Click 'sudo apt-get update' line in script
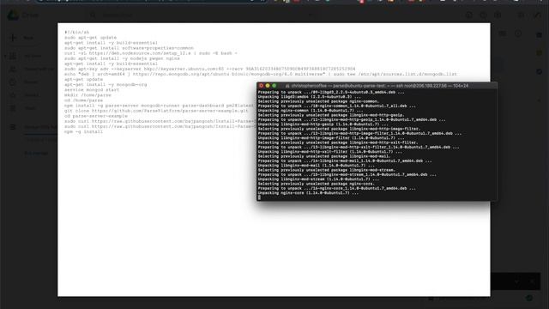Image resolution: width=549 pixels, height=309 pixels. [x=90, y=38]
